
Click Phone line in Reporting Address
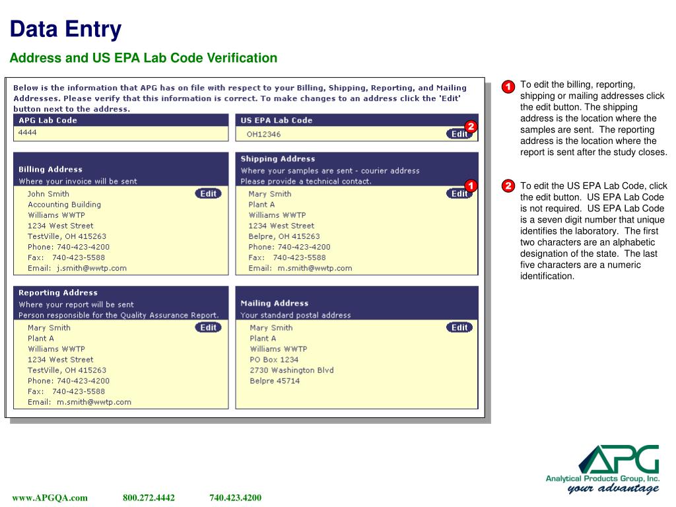point(69,381)
